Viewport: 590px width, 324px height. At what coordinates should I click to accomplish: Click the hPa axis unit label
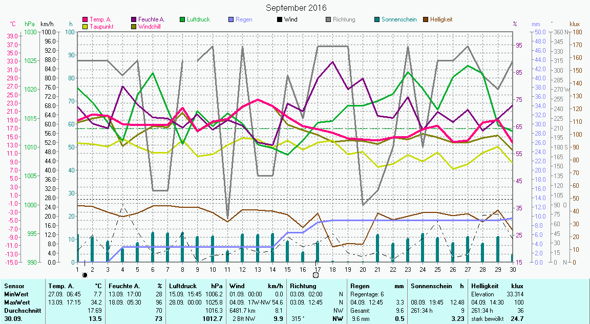click(x=30, y=24)
